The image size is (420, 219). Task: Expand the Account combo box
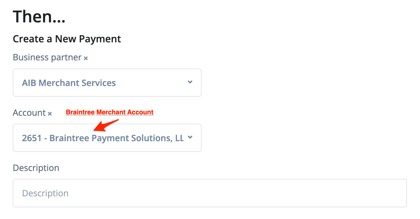[107, 138]
